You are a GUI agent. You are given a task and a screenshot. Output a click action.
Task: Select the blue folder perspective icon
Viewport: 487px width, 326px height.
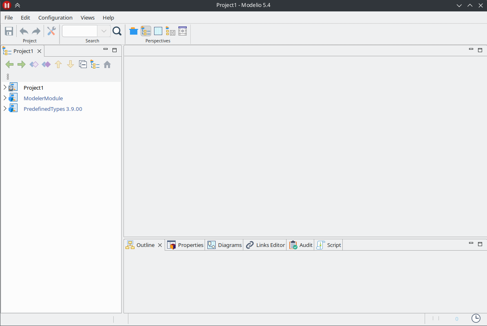coord(134,31)
